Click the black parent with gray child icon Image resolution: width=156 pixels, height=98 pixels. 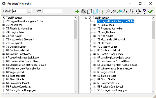(126, 11)
